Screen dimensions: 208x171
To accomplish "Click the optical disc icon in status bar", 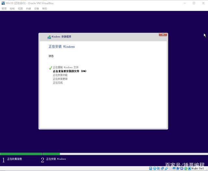I will pos(155,168).
